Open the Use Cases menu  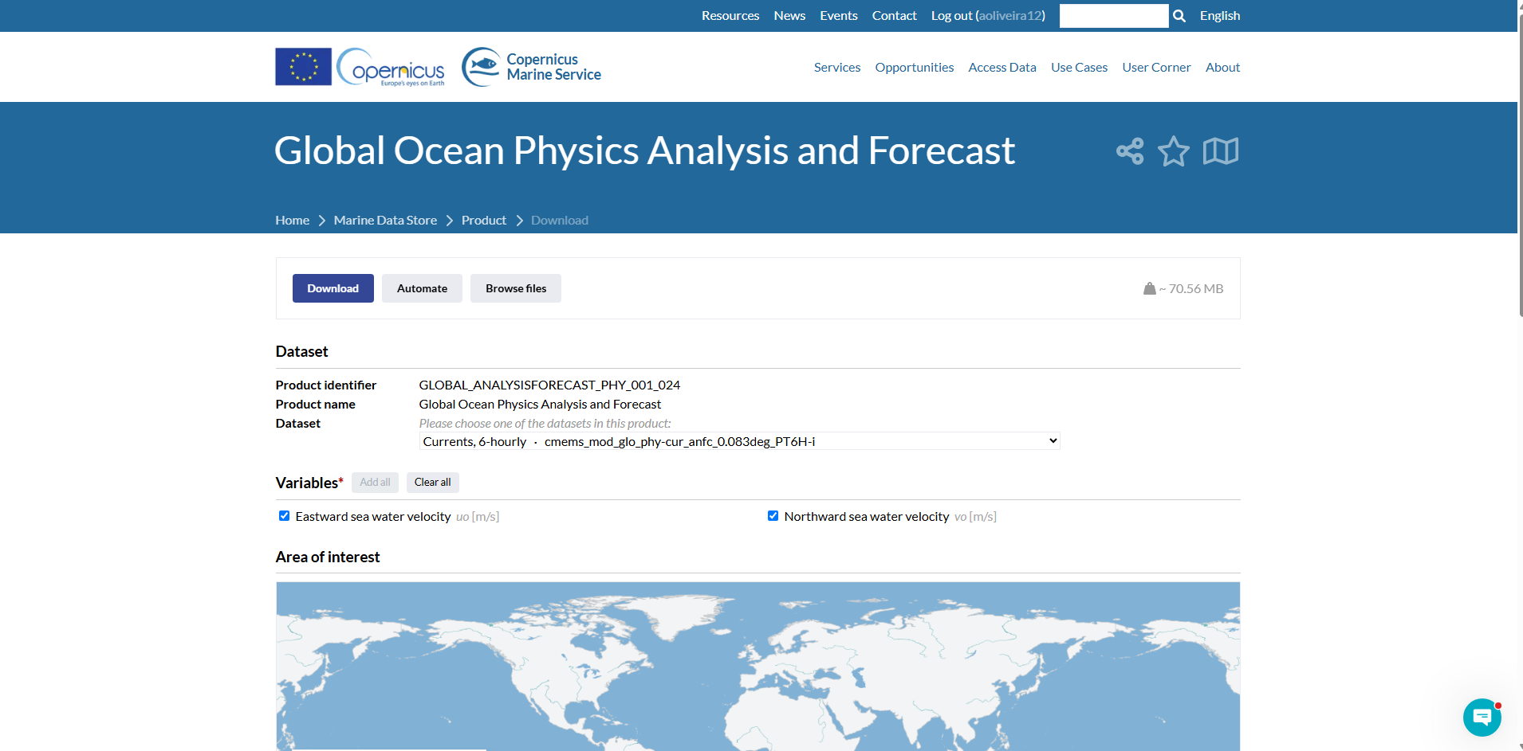tap(1079, 68)
